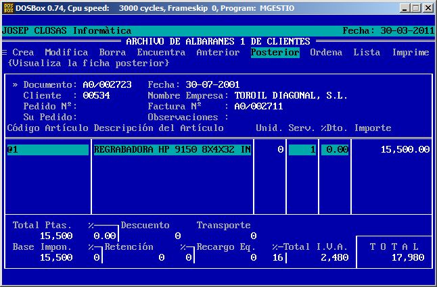This screenshot has width=437, height=287.
Task: Maximize the DOSBox window
Action: click(x=417, y=7)
